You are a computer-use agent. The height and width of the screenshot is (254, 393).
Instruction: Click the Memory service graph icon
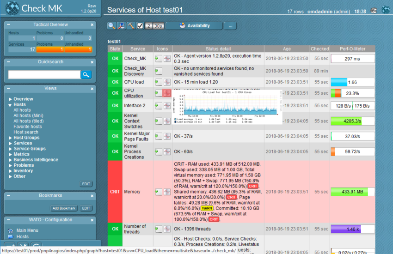pos(167,192)
